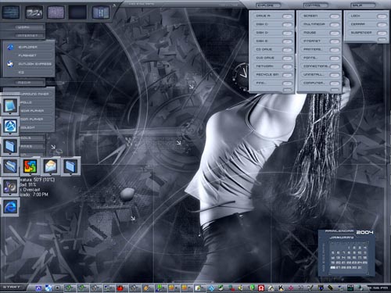Image resolution: width=391 pixels, height=293 pixels.
Task: Open the blue notepad sheet dock icon
Action: point(10,105)
